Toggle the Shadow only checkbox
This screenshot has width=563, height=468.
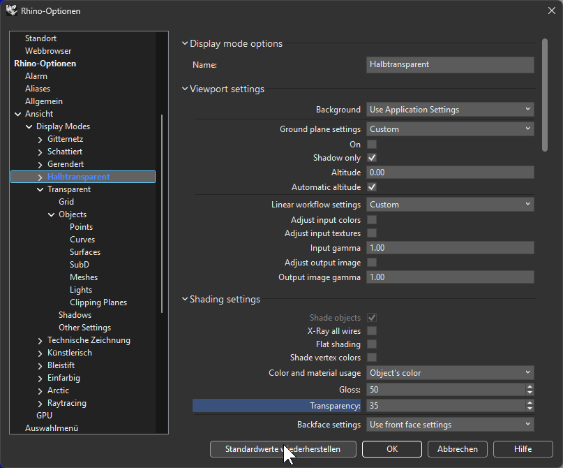coord(372,158)
